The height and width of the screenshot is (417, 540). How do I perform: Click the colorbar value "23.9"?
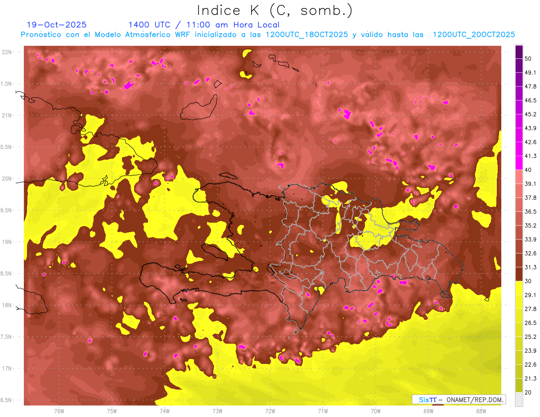[x=531, y=351]
